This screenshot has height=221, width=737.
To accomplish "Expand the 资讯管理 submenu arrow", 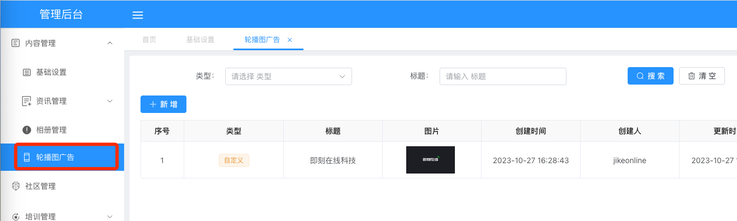I will [110, 101].
